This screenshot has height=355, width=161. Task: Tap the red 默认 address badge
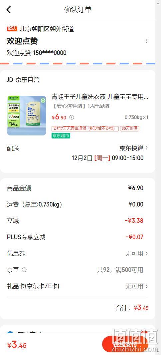[12, 29]
